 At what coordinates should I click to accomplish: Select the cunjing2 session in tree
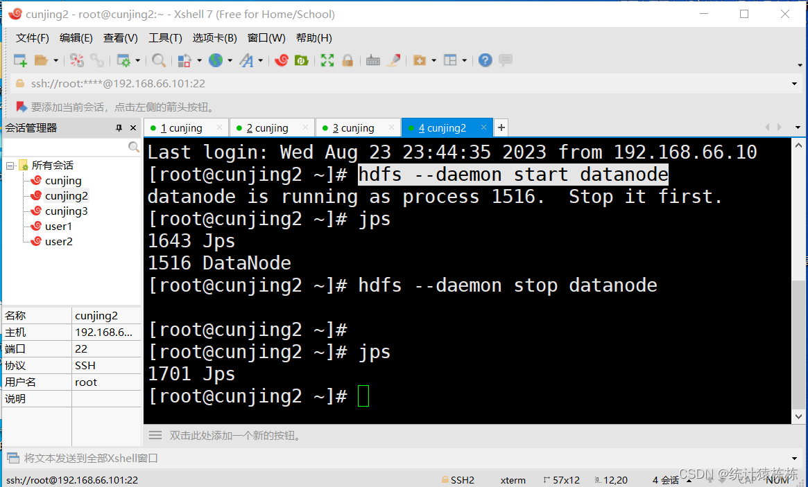(x=67, y=195)
